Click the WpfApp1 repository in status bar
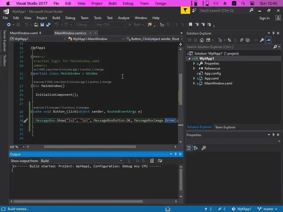This screenshot has height=212, width=283. coord(241,209)
